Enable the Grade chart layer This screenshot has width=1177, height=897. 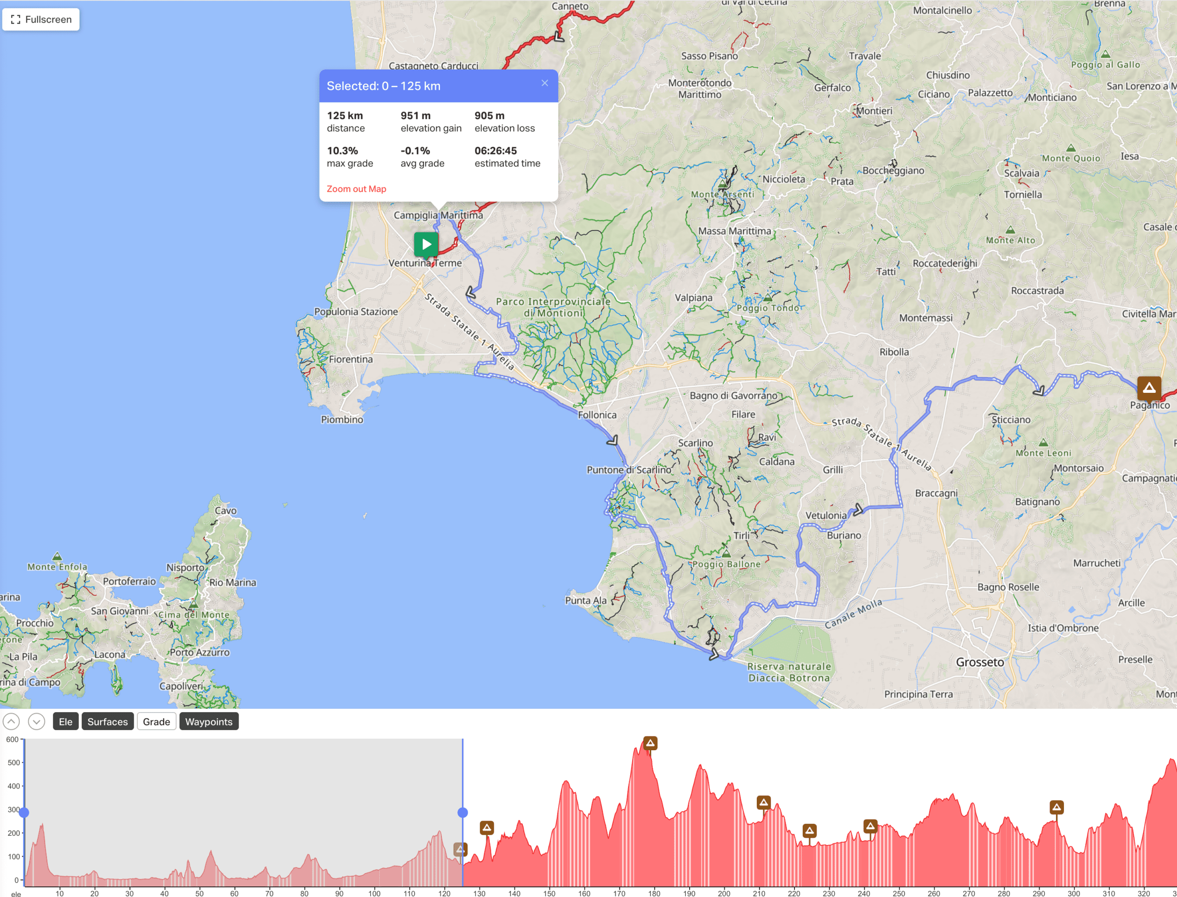click(156, 722)
